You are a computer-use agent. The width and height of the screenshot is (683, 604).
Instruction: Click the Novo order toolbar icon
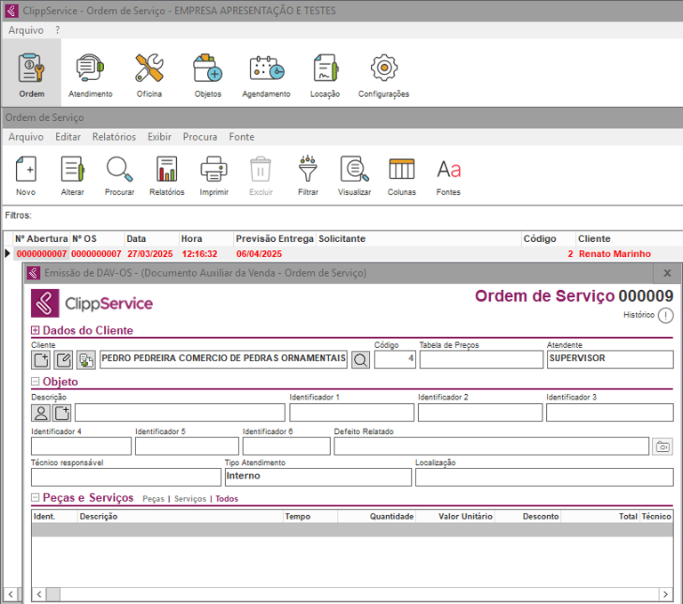click(x=26, y=174)
